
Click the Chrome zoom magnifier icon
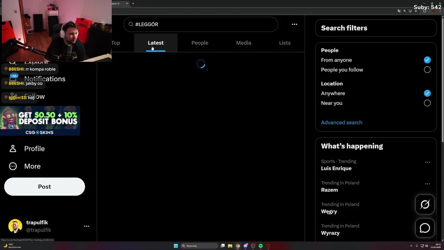tap(404, 11)
